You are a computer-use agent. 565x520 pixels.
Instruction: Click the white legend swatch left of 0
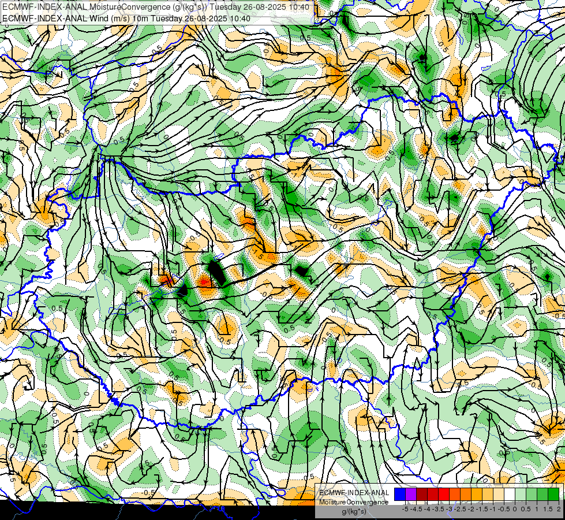[x=510, y=495]
